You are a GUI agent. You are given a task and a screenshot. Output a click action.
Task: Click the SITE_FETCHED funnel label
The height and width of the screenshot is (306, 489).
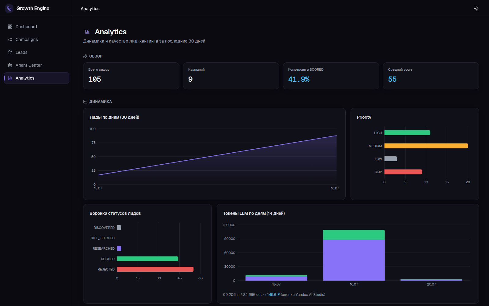103,238
